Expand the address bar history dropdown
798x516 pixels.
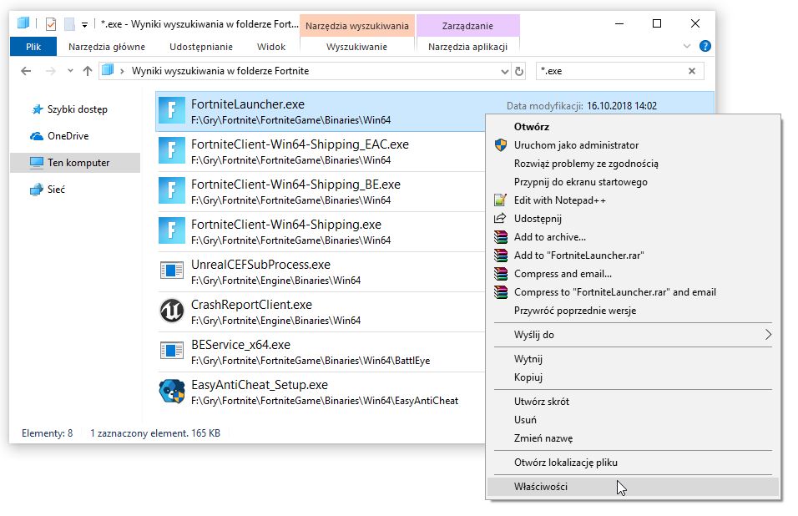[x=504, y=72]
